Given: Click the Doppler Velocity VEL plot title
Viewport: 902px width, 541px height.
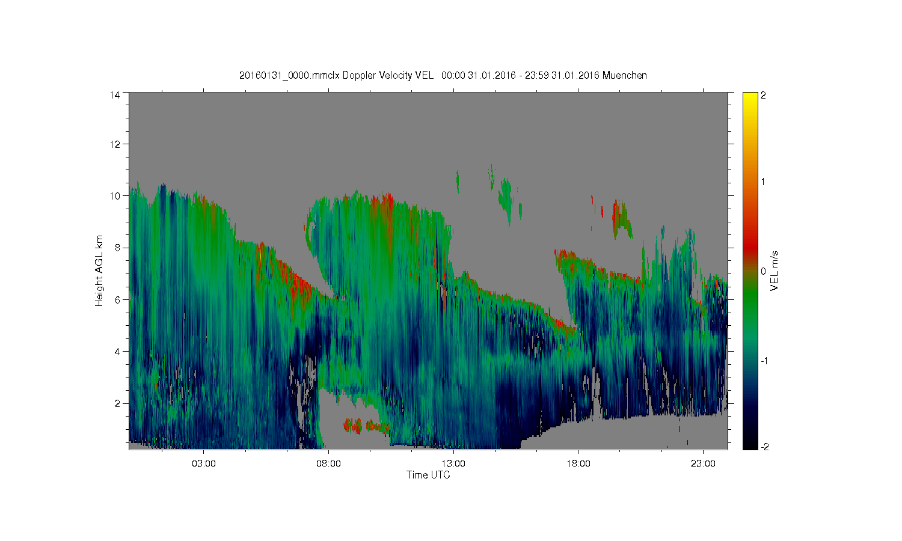Looking at the screenshot, I should click(443, 75).
